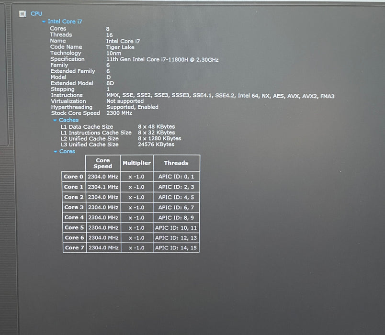Click the APIC ID: 14, 15 cell
This screenshot has height=335, width=385.
(176, 247)
